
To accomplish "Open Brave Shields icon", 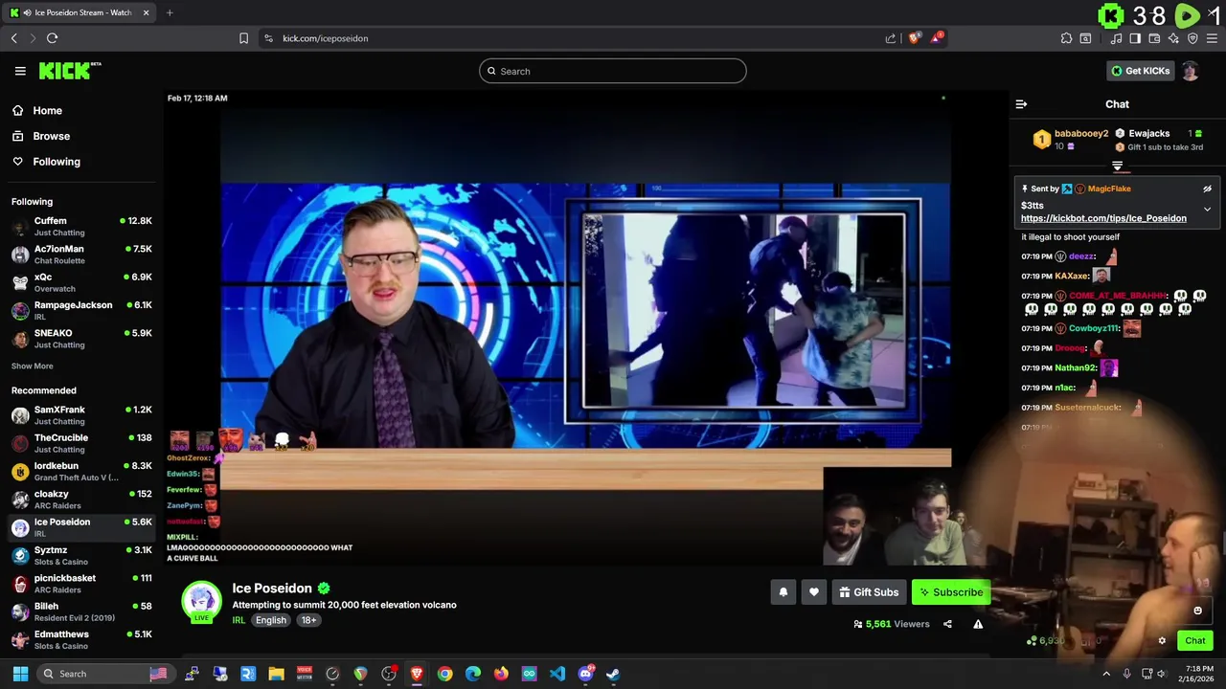I will (915, 38).
